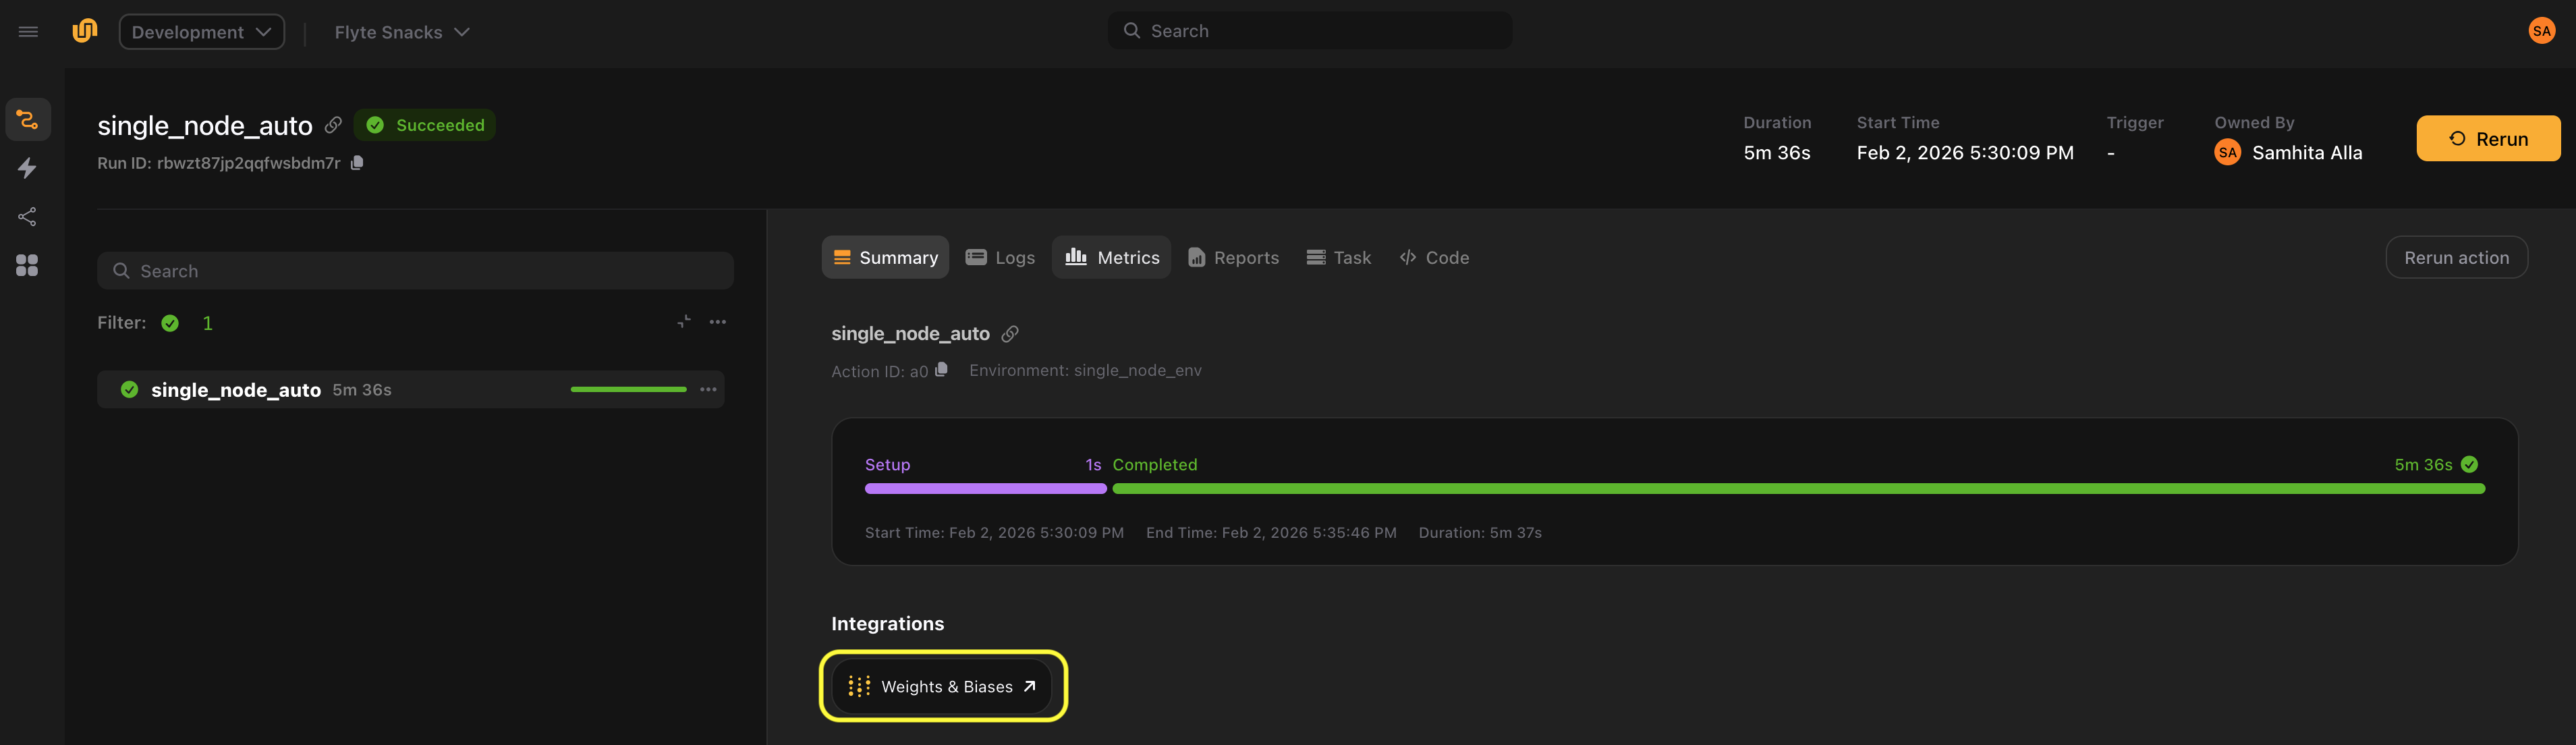The width and height of the screenshot is (2576, 745).
Task: Open the Flyte Snacks project dropdown
Action: tap(401, 31)
